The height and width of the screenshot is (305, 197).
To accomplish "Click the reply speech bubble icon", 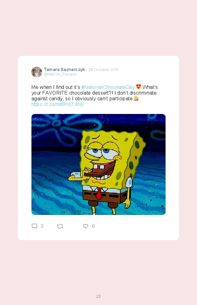I will click(34, 226).
